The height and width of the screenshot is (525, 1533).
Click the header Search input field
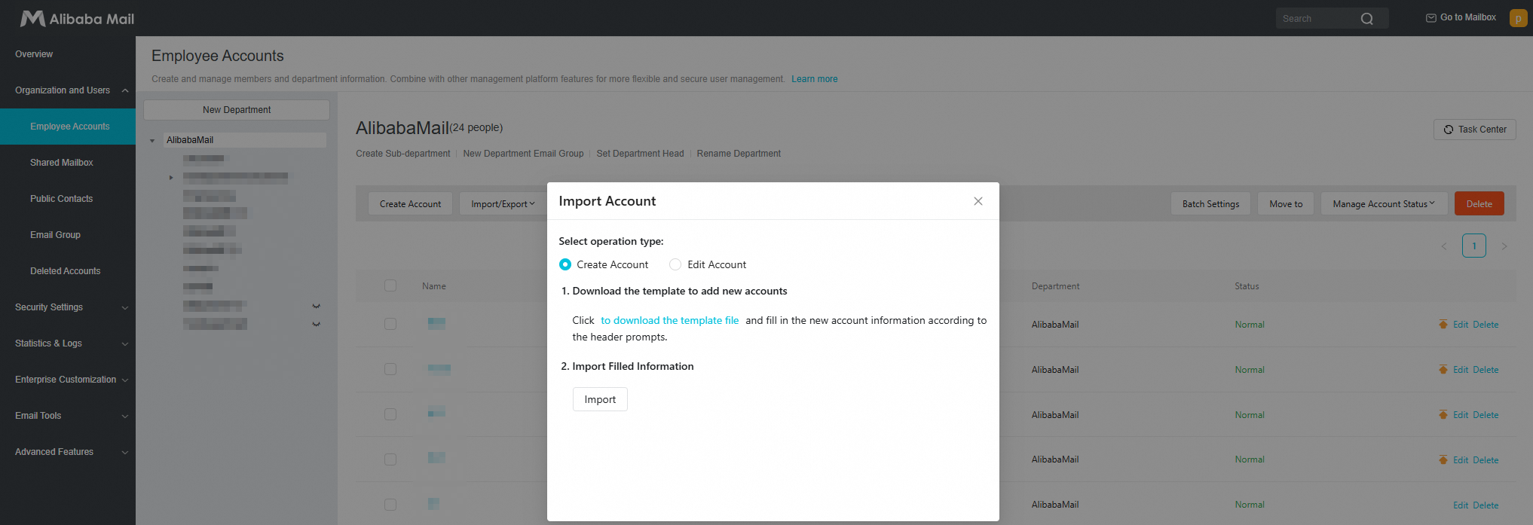point(1319,19)
